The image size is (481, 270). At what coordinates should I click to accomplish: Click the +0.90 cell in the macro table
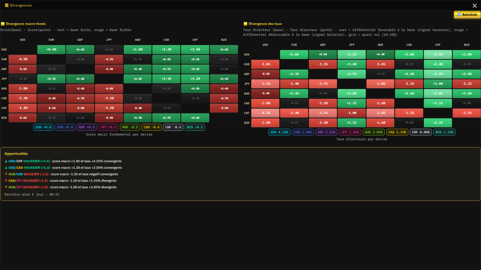[x=51, y=49]
